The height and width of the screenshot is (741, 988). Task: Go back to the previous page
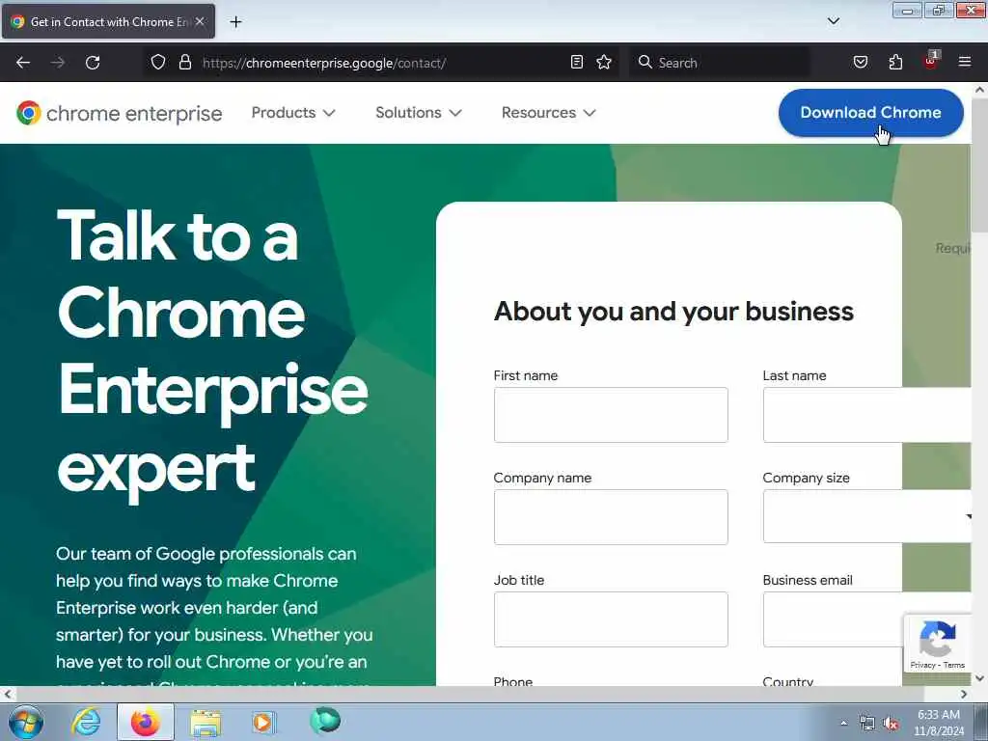point(23,63)
